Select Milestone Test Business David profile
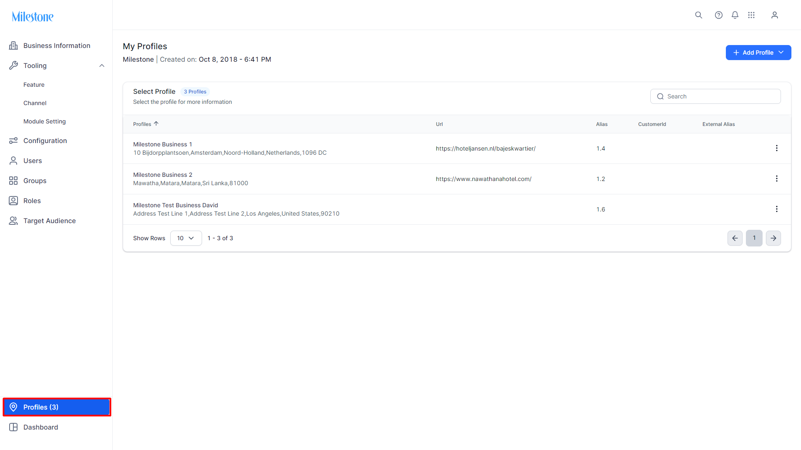 (175, 205)
